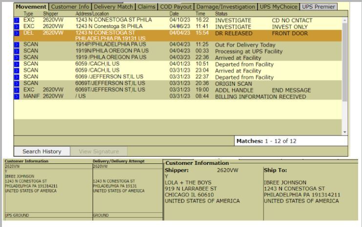
Task: Click LOLA + THE BOYS shipper name
Action: (x=188, y=182)
